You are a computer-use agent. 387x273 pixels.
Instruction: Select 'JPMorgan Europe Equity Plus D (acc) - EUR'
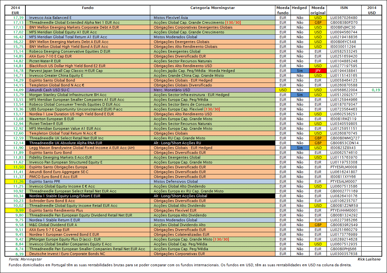coord(88,239)
